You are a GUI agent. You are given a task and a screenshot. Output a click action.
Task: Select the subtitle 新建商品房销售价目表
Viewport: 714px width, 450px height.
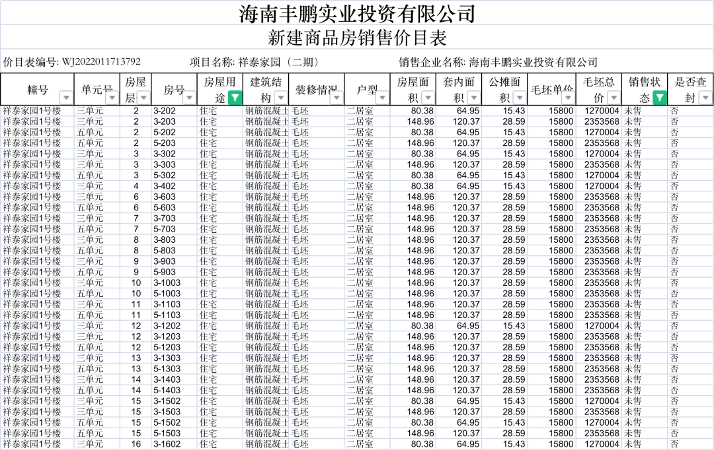click(357, 37)
